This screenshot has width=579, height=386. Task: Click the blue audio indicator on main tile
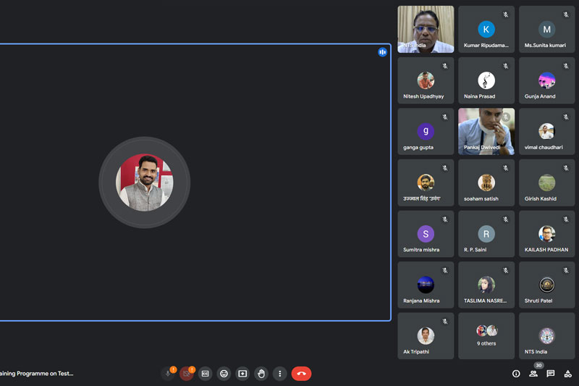[382, 52]
